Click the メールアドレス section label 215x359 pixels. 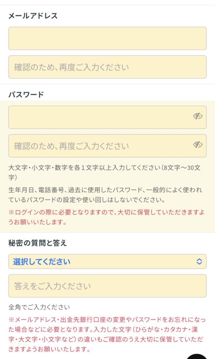pos(33,16)
